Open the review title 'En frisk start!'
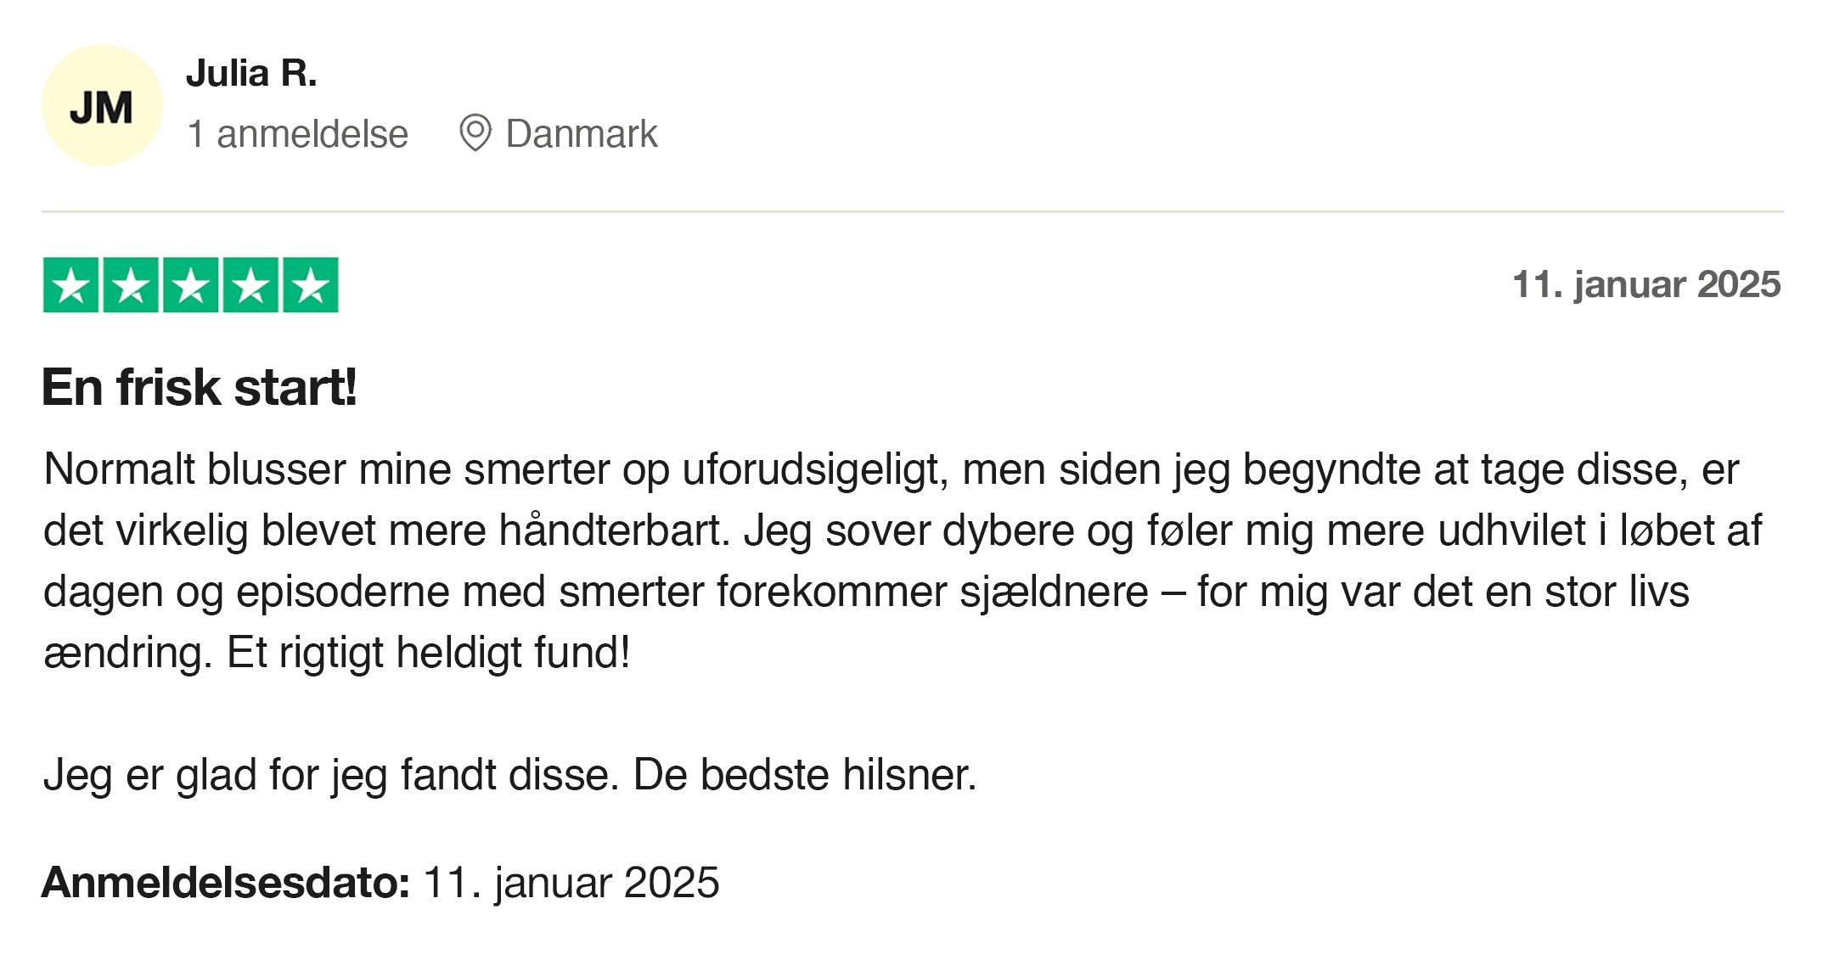The height and width of the screenshot is (960, 1834). point(200,387)
